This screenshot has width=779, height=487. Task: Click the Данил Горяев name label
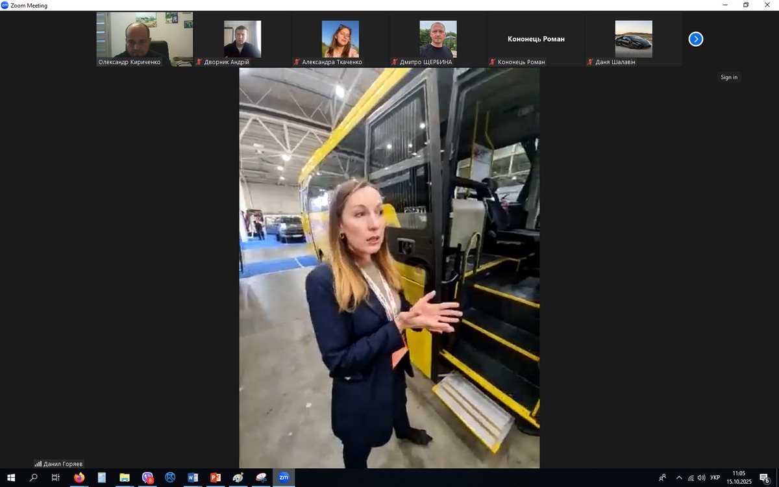click(x=62, y=464)
